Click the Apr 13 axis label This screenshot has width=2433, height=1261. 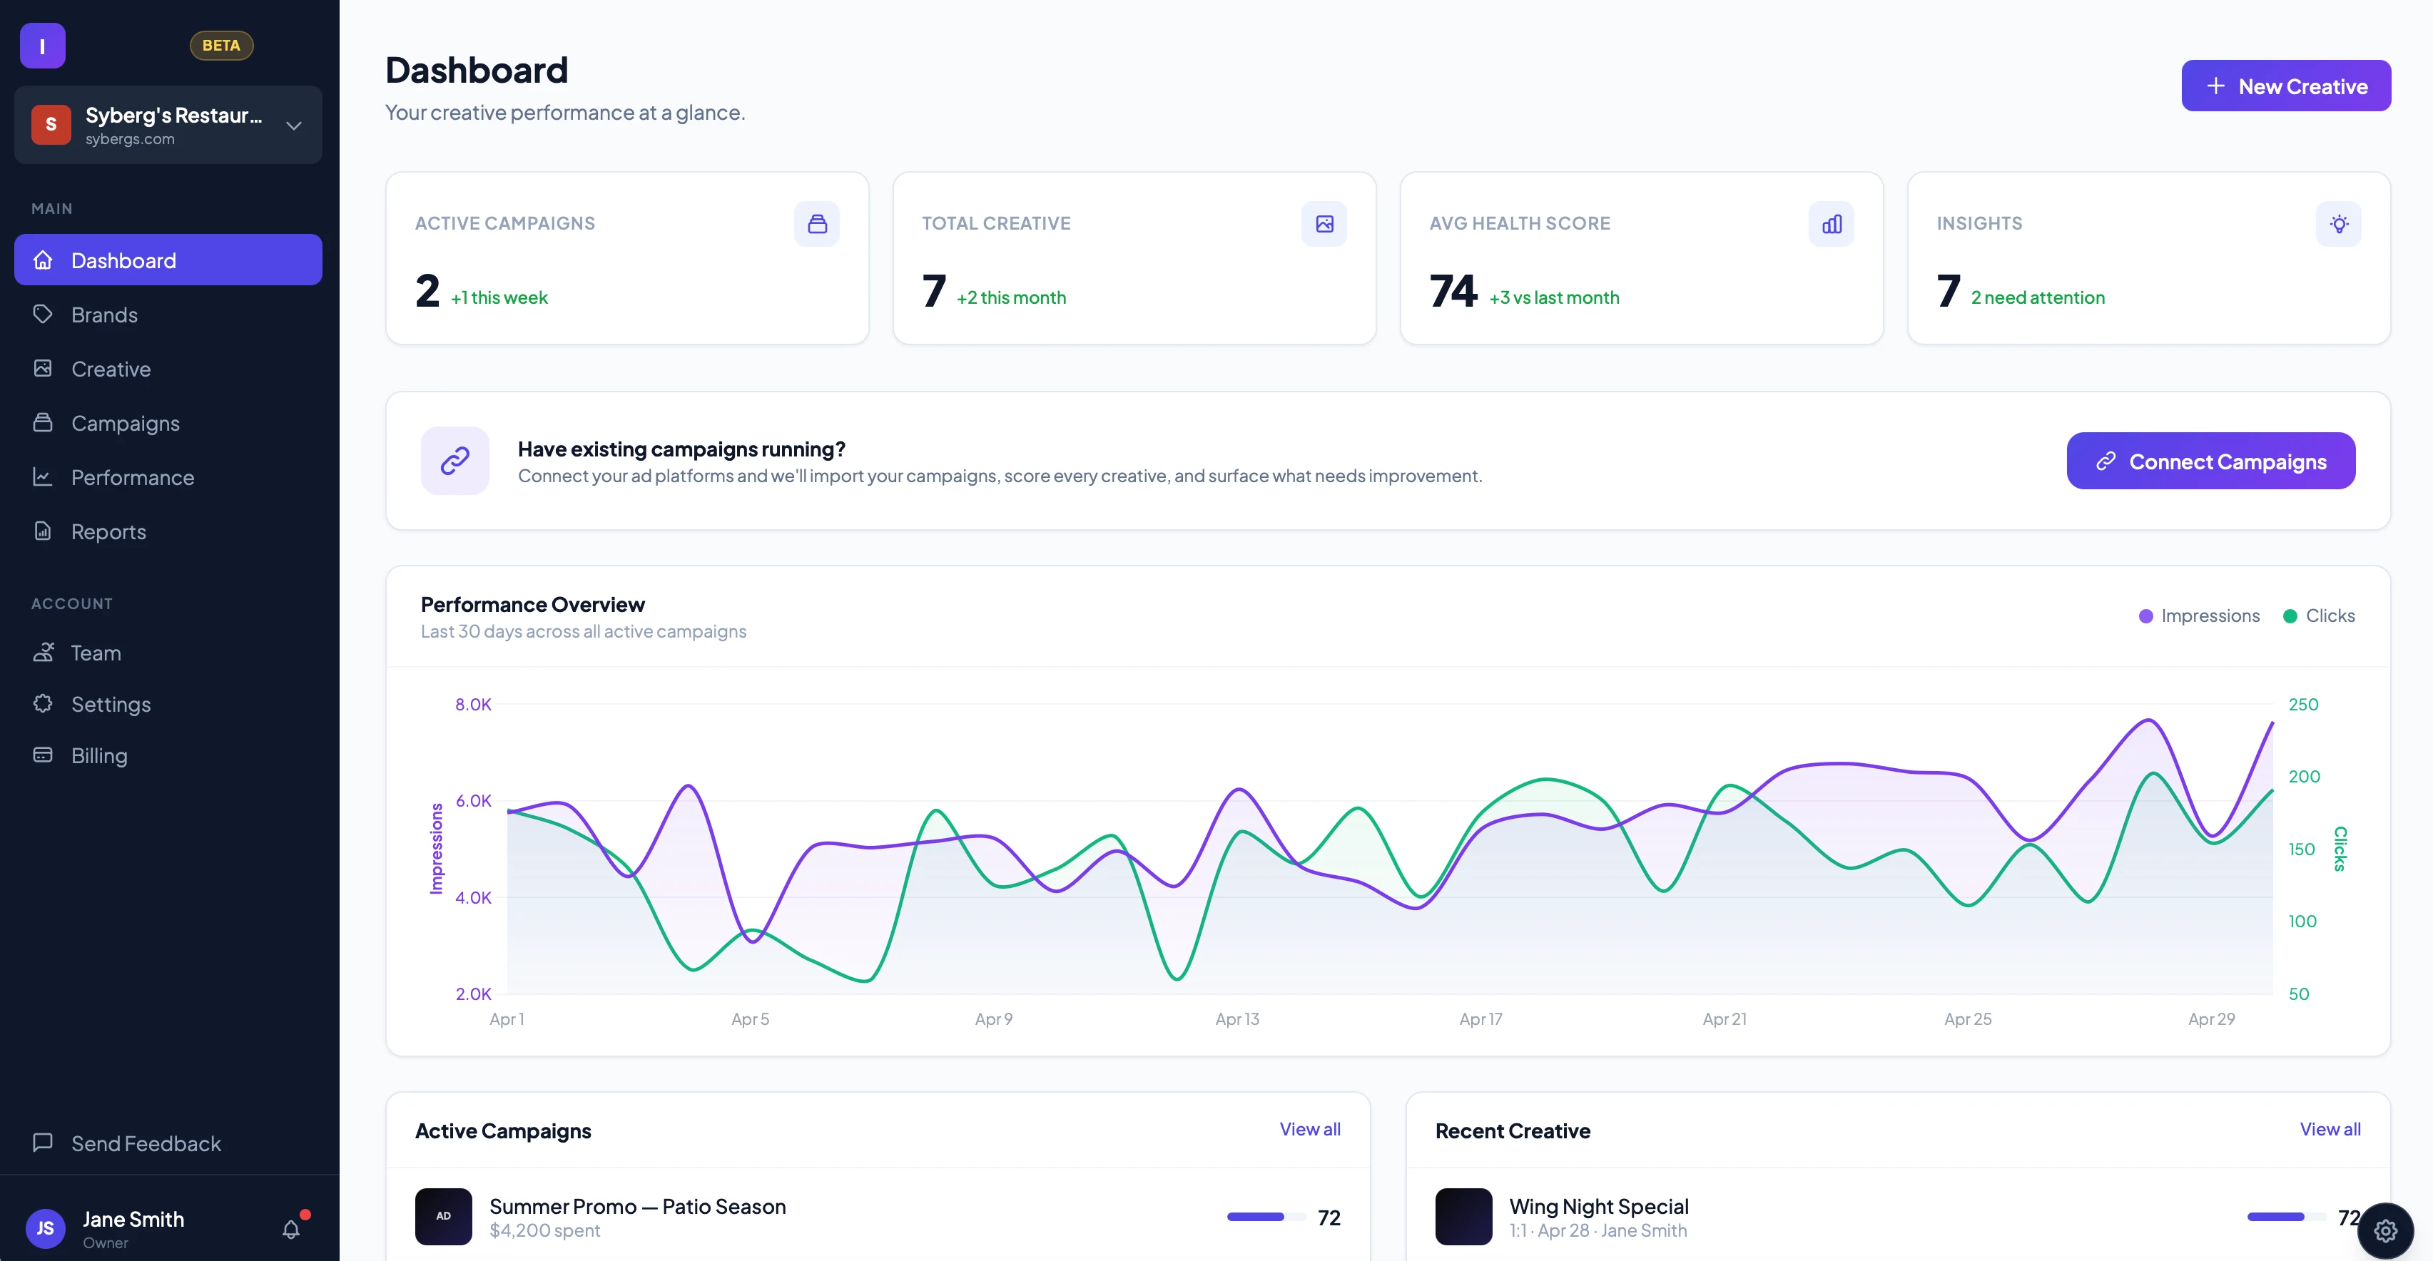coord(1237,1019)
